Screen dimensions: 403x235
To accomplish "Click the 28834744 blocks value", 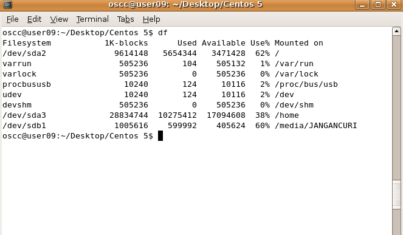I will coord(129,115).
